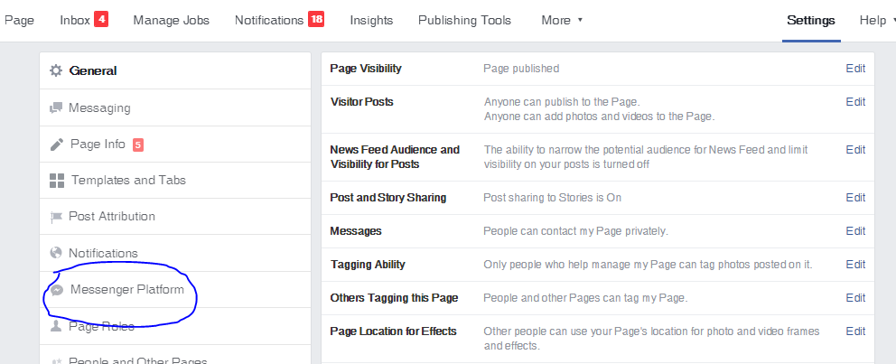Click the Page Roles person icon
Screen dimensions: 896x364
(x=56, y=326)
